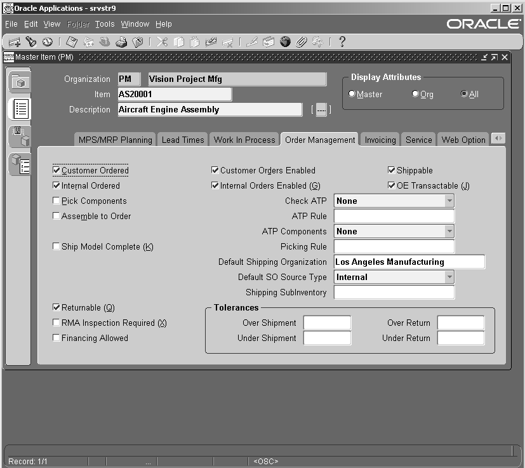Uncheck the Internal Ordered checkbox

pos(56,185)
